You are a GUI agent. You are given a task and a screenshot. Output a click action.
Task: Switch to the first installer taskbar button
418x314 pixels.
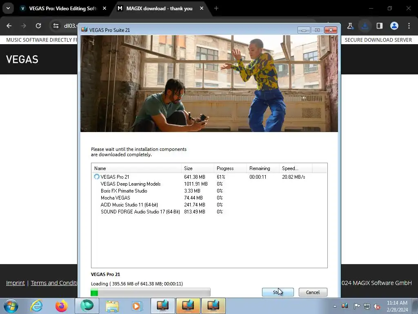(x=162, y=306)
